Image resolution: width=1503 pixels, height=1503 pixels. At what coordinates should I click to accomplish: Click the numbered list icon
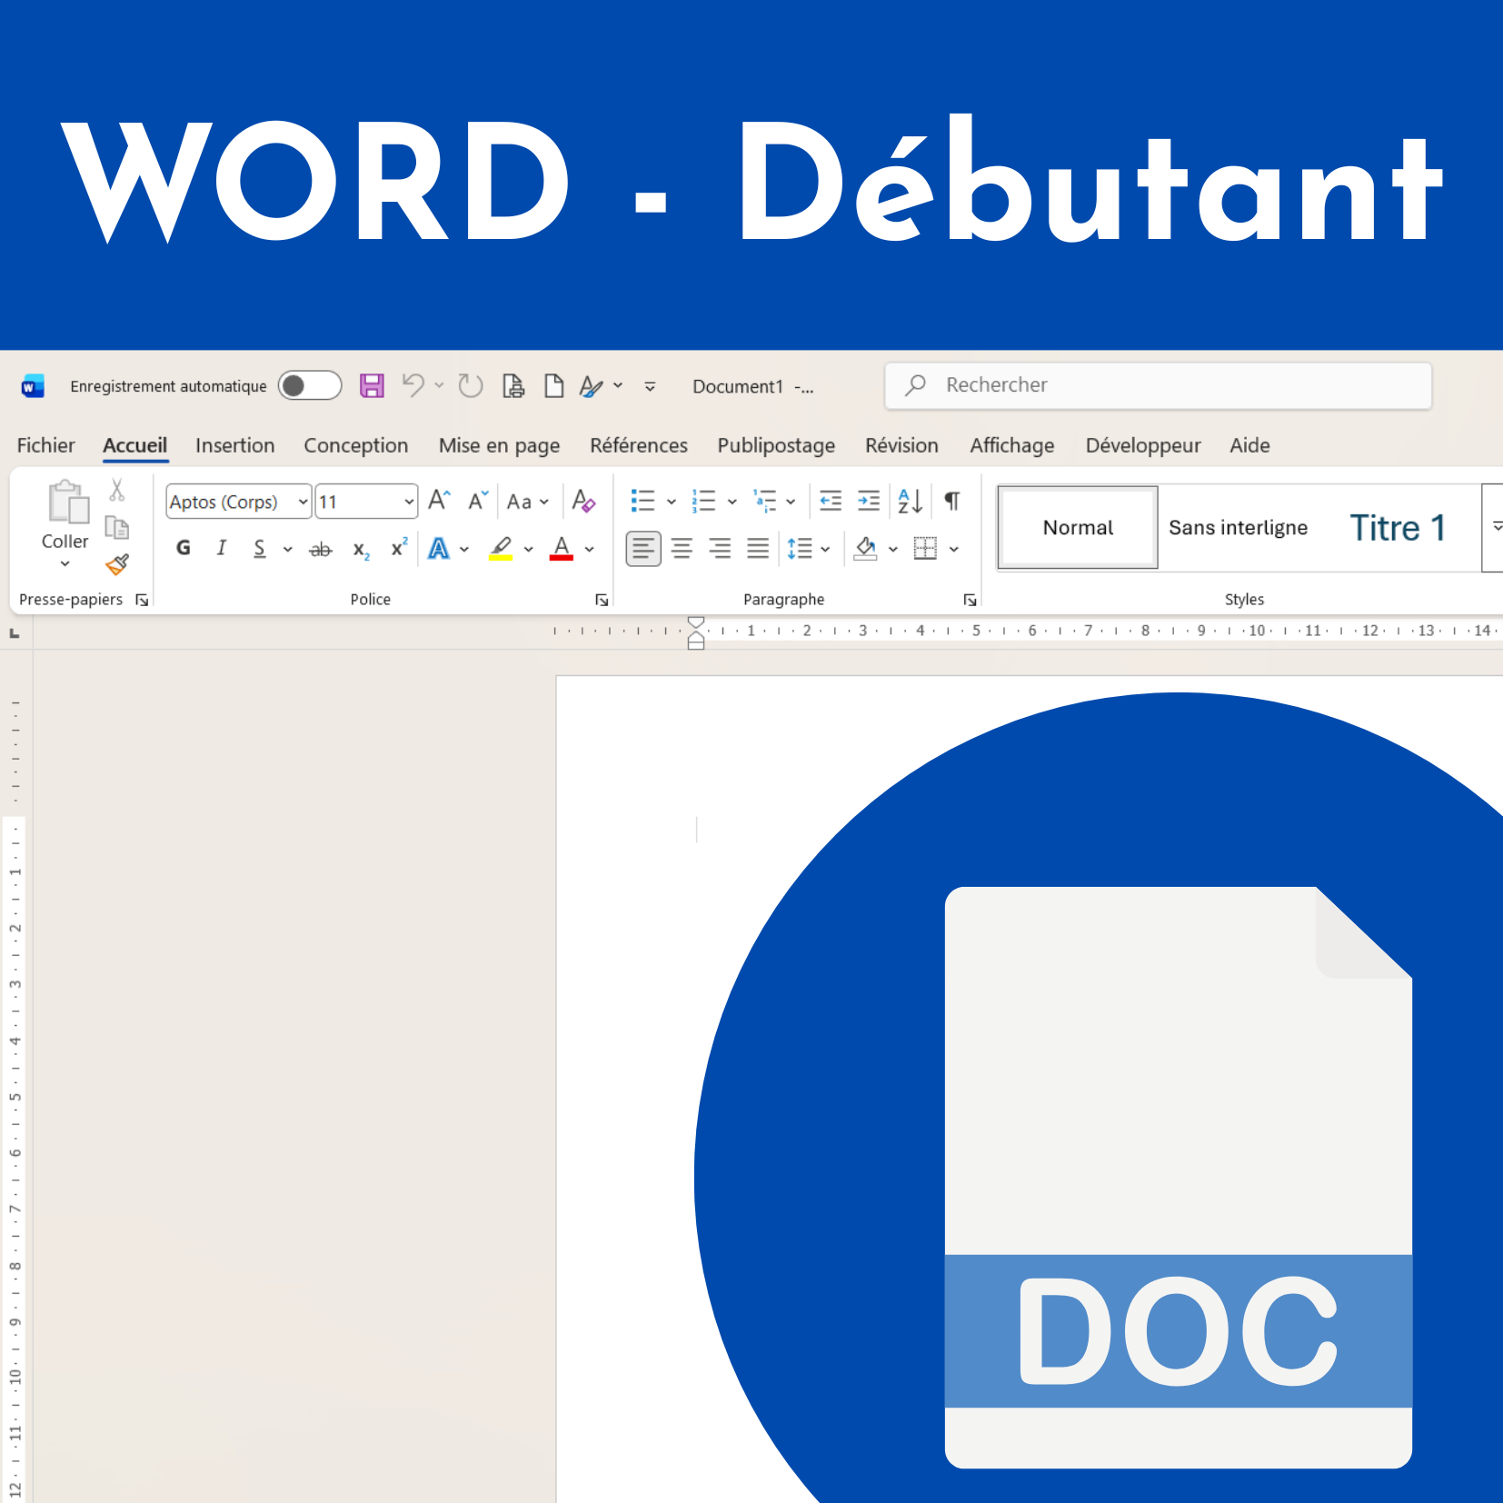click(x=703, y=501)
